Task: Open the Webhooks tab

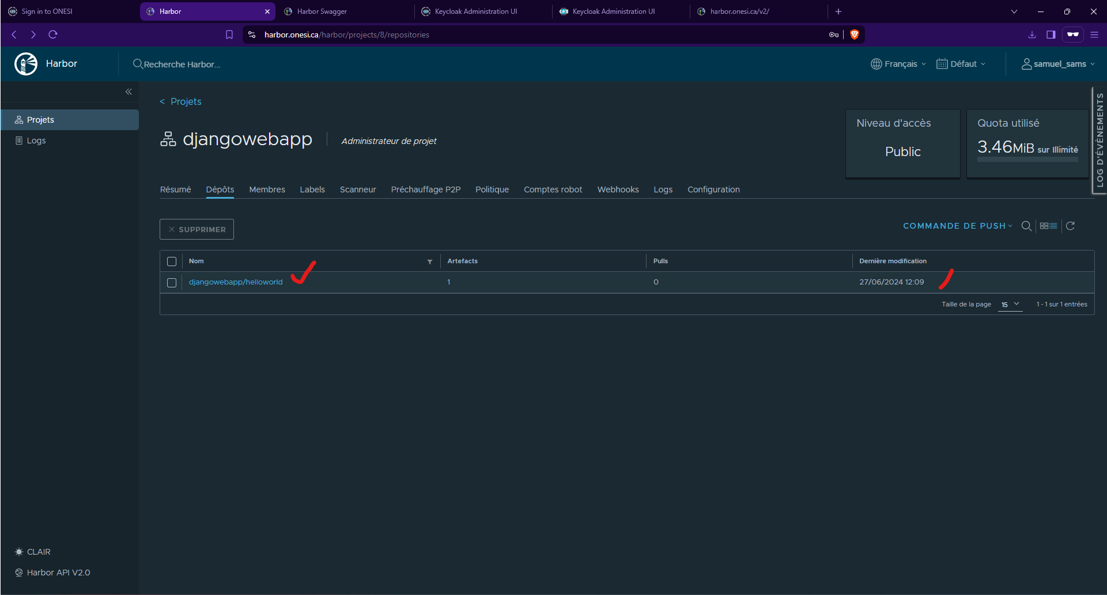Action: tap(618, 190)
